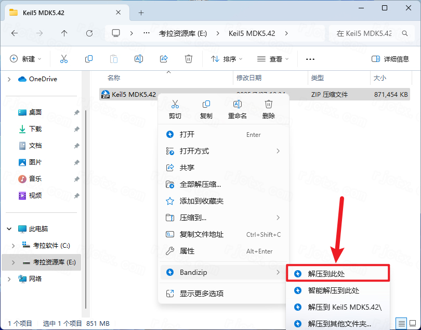This screenshot has height=330, width=421.
Task: Click the Share icon in the toolbar
Action: click(164, 58)
